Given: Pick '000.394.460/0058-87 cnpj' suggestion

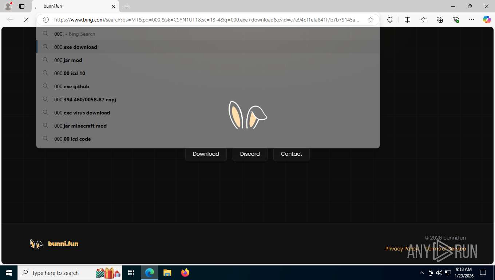Looking at the screenshot, I should pyautogui.click(x=208, y=100).
